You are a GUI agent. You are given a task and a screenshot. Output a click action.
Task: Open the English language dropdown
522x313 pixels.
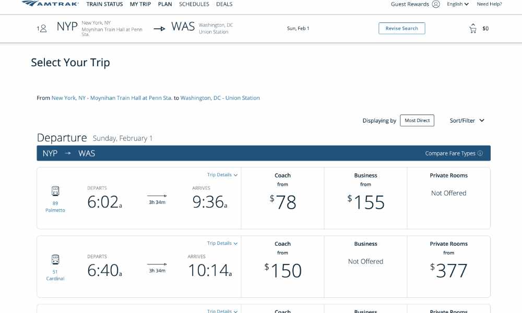click(458, 4)
